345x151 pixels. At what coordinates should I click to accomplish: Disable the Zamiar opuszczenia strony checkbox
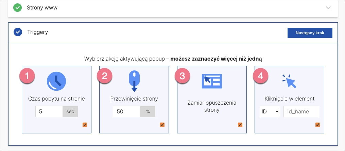point(240,125)
